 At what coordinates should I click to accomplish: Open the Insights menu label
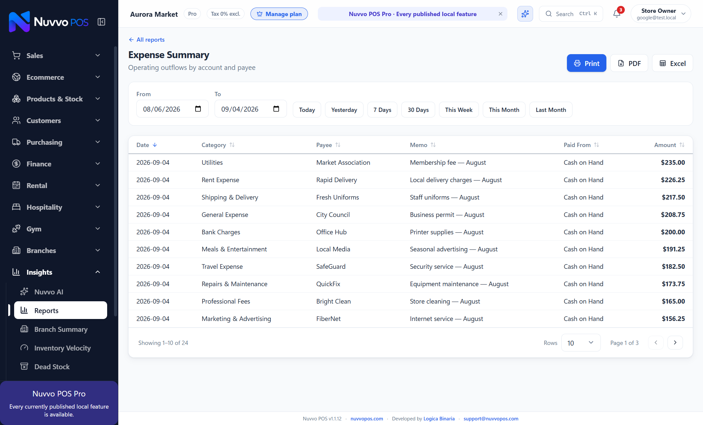pyautogui.click(x=39, y=272)
